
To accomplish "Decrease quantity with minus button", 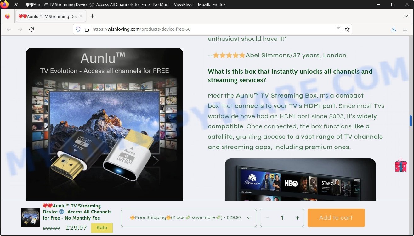I will tap(267, 218).
